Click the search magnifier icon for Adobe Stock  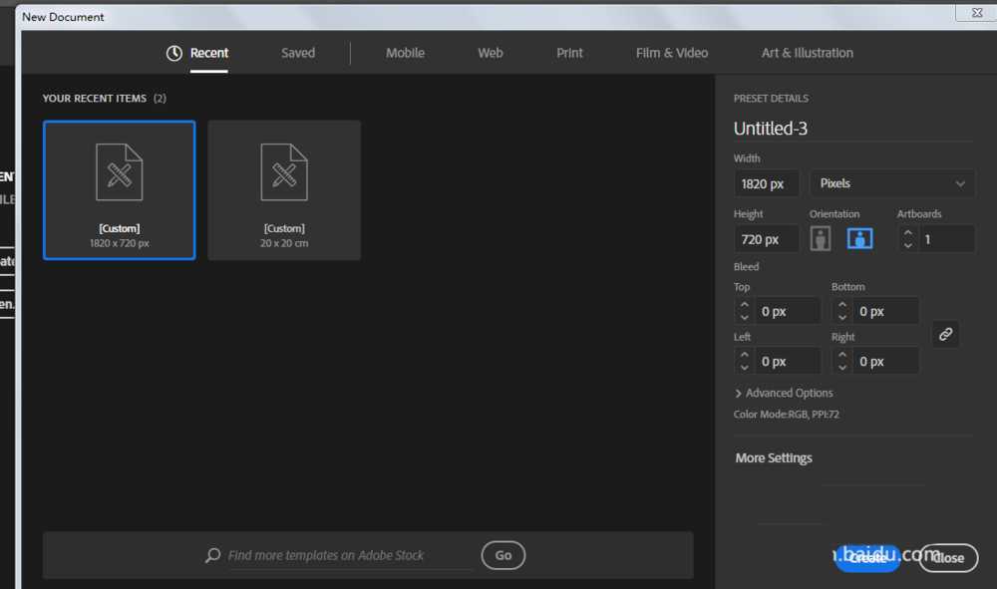(213, 555)
